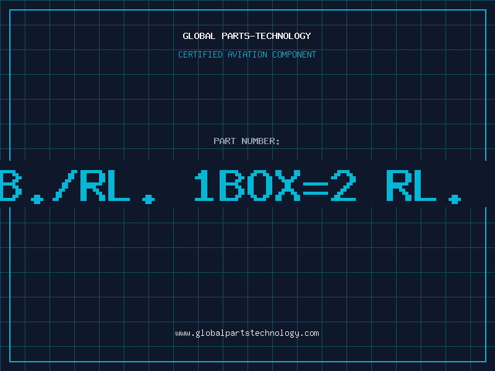Click the PART NUMBER: label
The image size is (495, 371).
pyautogui.click(x=247, y=141)
